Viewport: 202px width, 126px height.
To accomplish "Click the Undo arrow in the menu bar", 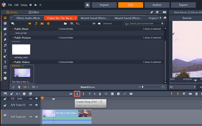I will point(36,5).
